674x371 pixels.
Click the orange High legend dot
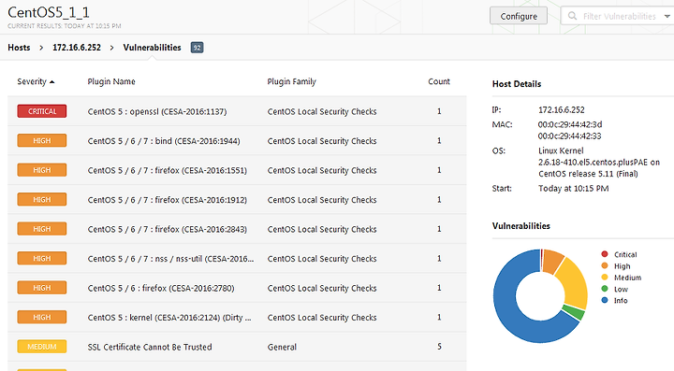pyautogui.click(x=605, y=266)
